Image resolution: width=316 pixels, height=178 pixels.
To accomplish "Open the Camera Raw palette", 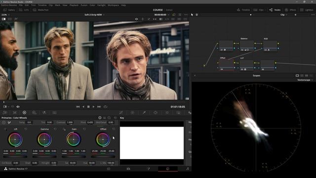I will pyautogui.click(x=5, y=113).
